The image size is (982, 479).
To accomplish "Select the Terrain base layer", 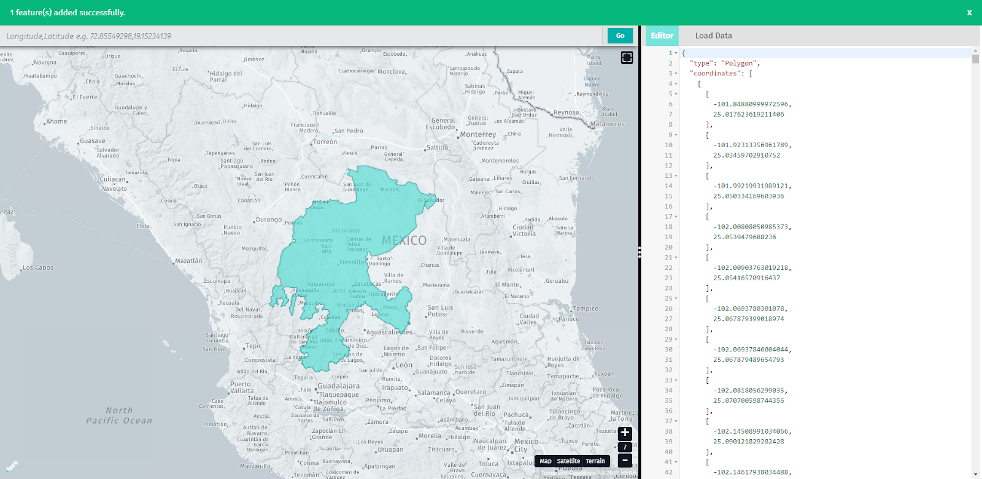I will tap(595, 461).
